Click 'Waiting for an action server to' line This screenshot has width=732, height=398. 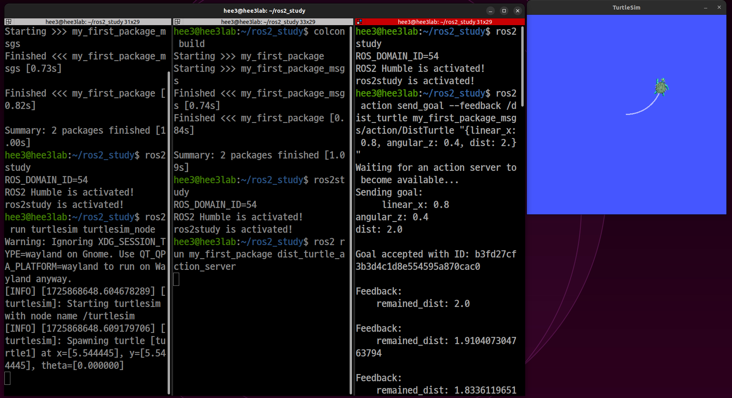[436, 168]
